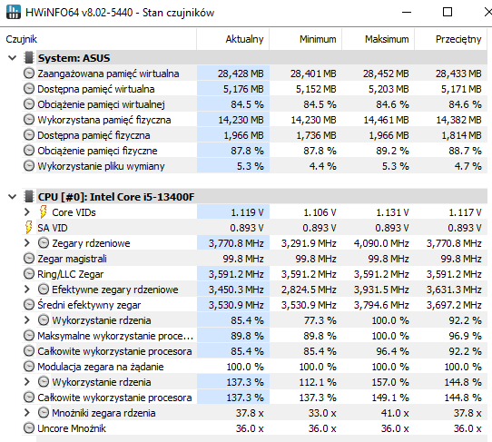Screen dimensions: 492x442
Task: Click the HWiNFO64 app icon in title bar
Action: coord(14,12)
